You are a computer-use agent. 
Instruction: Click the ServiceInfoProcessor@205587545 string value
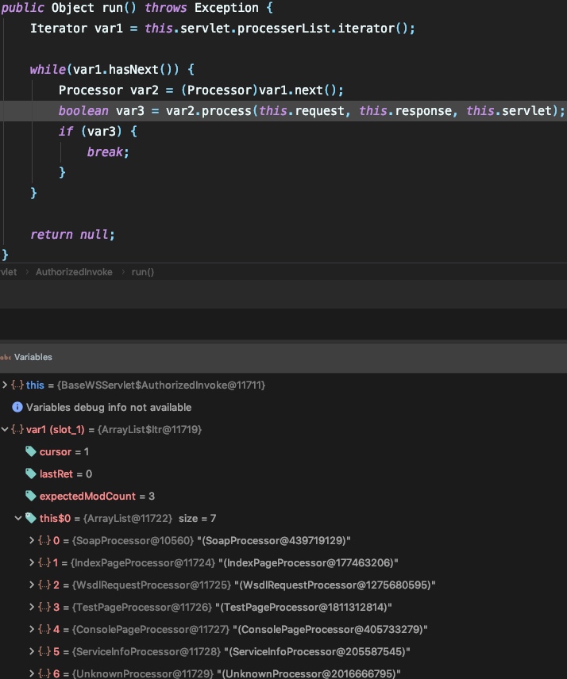(317, 651)
